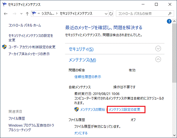
Task: Click the scrollbar down arrow
Action: pos(174,135)
